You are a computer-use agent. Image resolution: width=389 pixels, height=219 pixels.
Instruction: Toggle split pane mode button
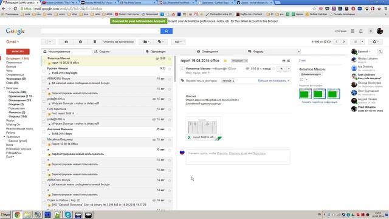click(x=356, y=42)
